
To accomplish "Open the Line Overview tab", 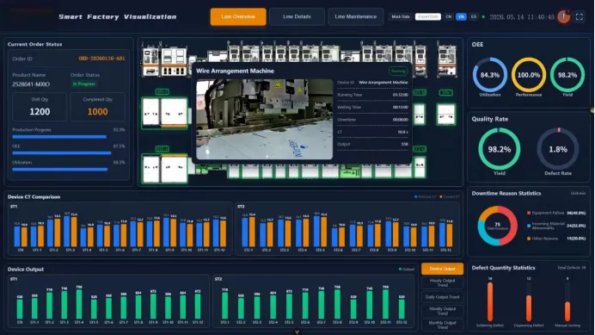I will pyautogui.click(x=238, y=16).
